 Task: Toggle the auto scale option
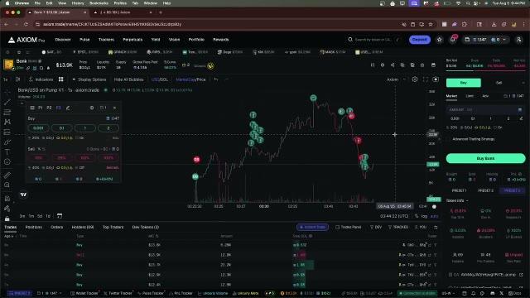(434, 216)
